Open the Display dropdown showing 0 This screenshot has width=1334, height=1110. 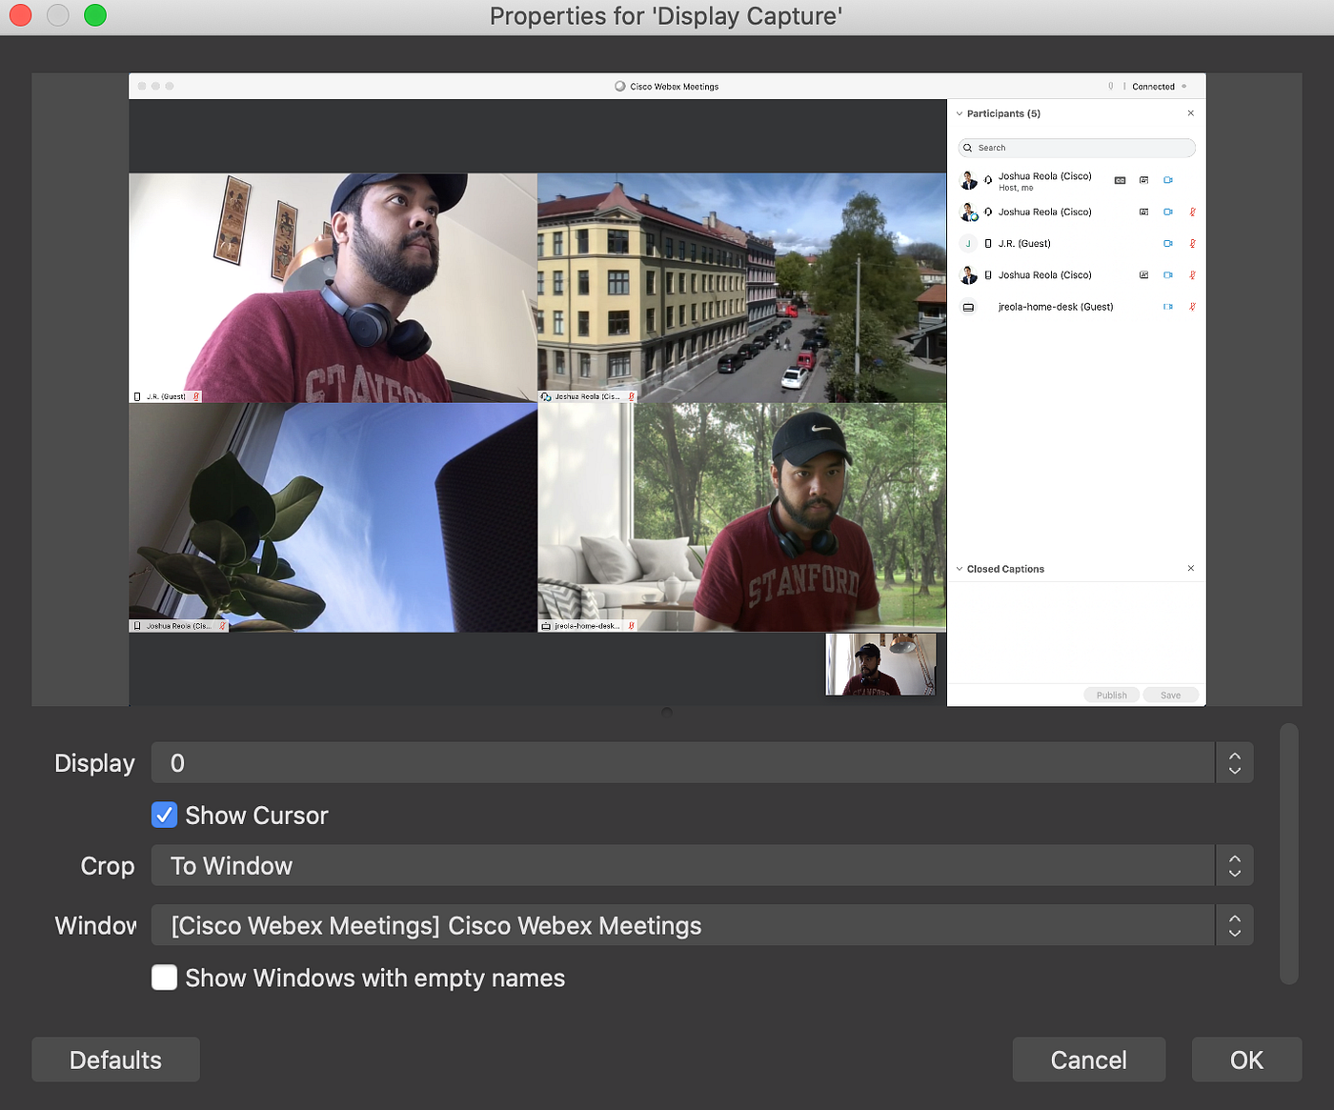[702, 763]
